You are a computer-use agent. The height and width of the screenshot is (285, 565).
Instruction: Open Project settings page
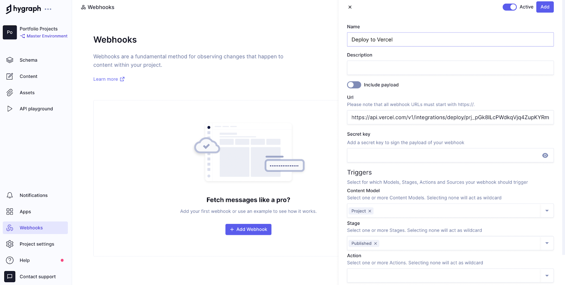pos(35,244)
